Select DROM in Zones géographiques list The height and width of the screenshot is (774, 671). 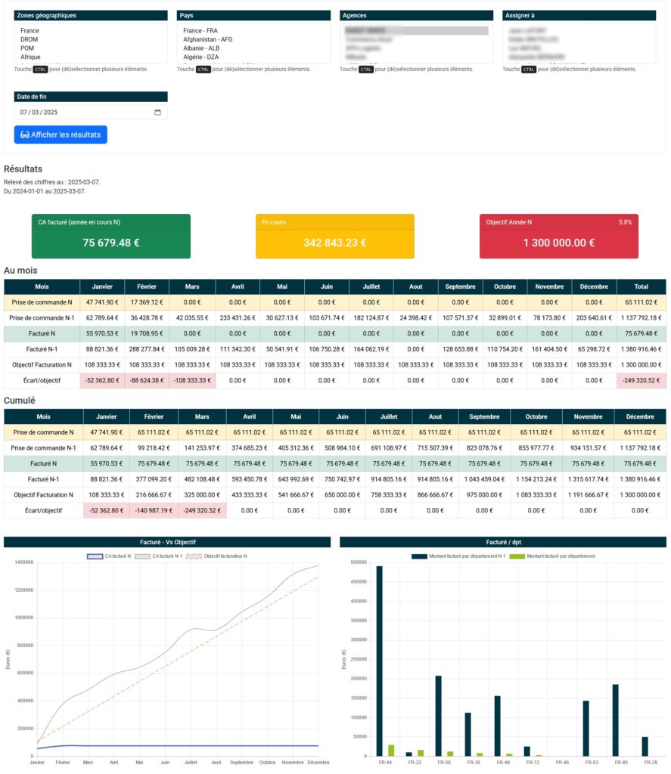(x=30, y=39)
